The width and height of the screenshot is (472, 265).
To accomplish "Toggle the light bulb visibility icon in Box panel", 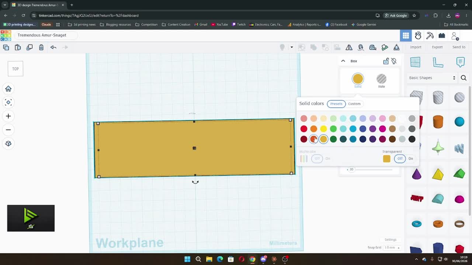I will tap(394, 61).
